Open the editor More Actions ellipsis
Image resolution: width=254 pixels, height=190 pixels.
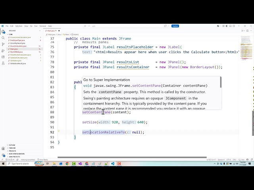(251, 31)
